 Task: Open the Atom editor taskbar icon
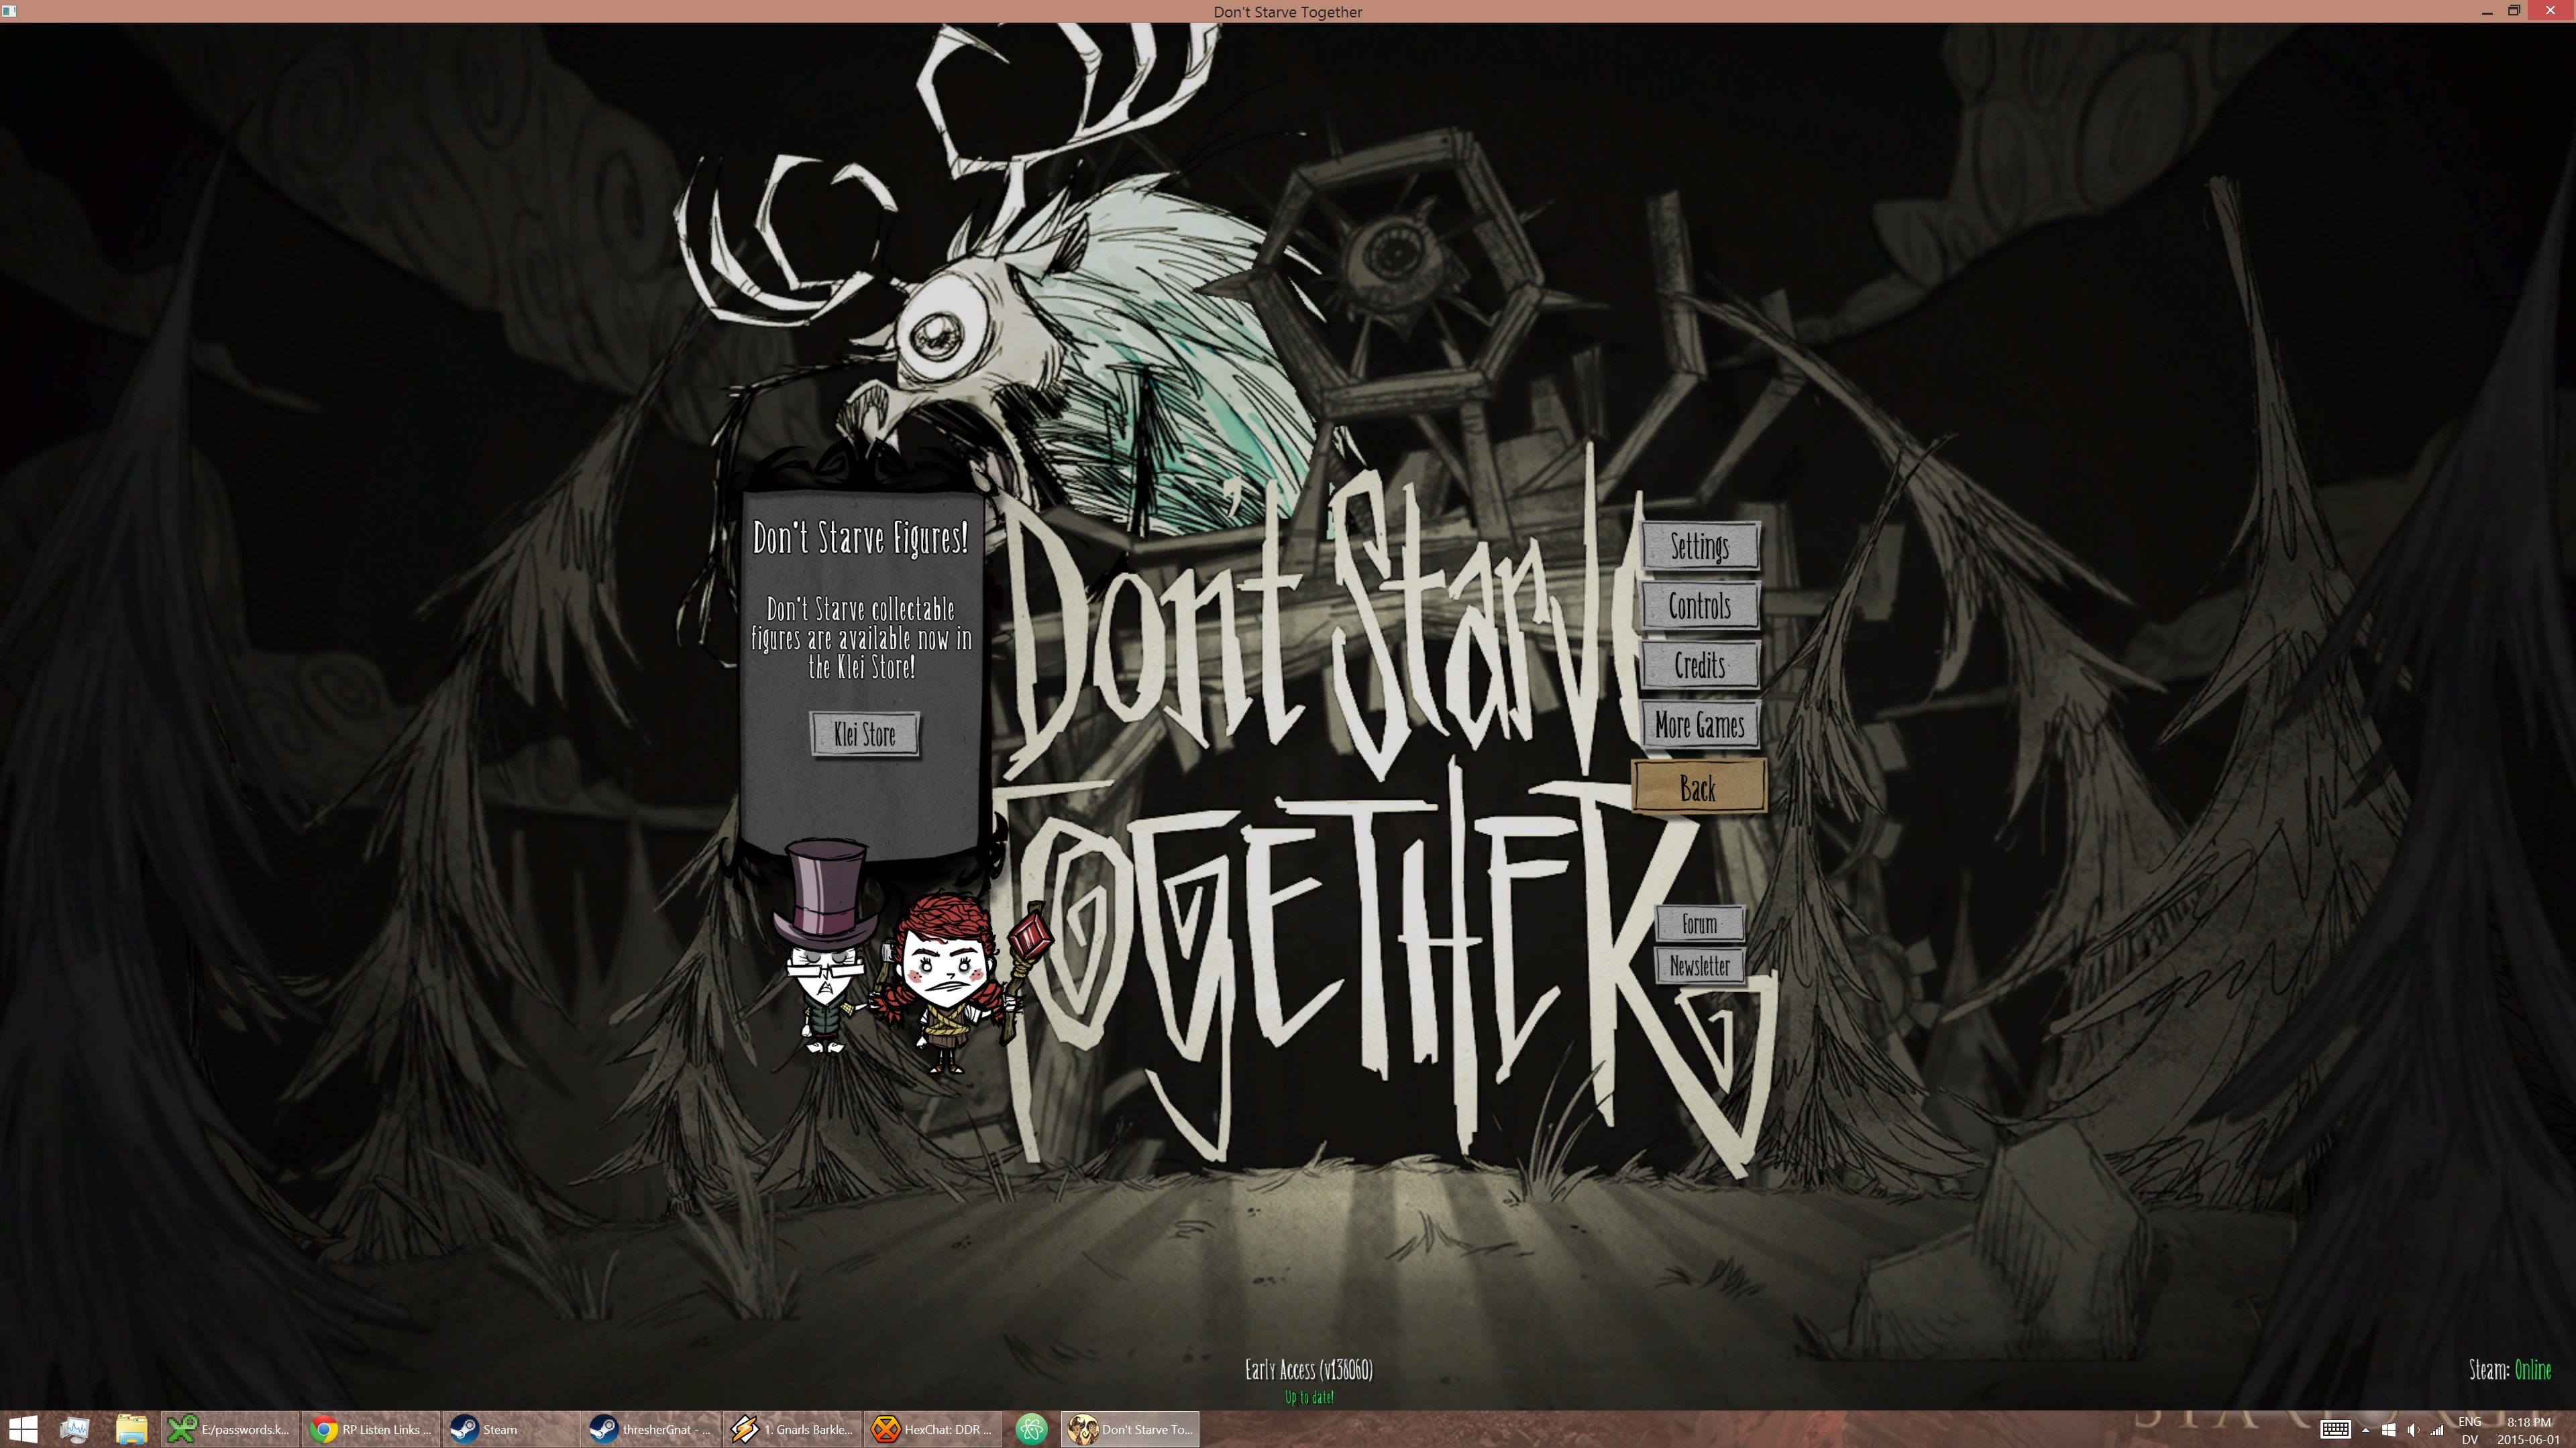[x=1031, y=1429]
